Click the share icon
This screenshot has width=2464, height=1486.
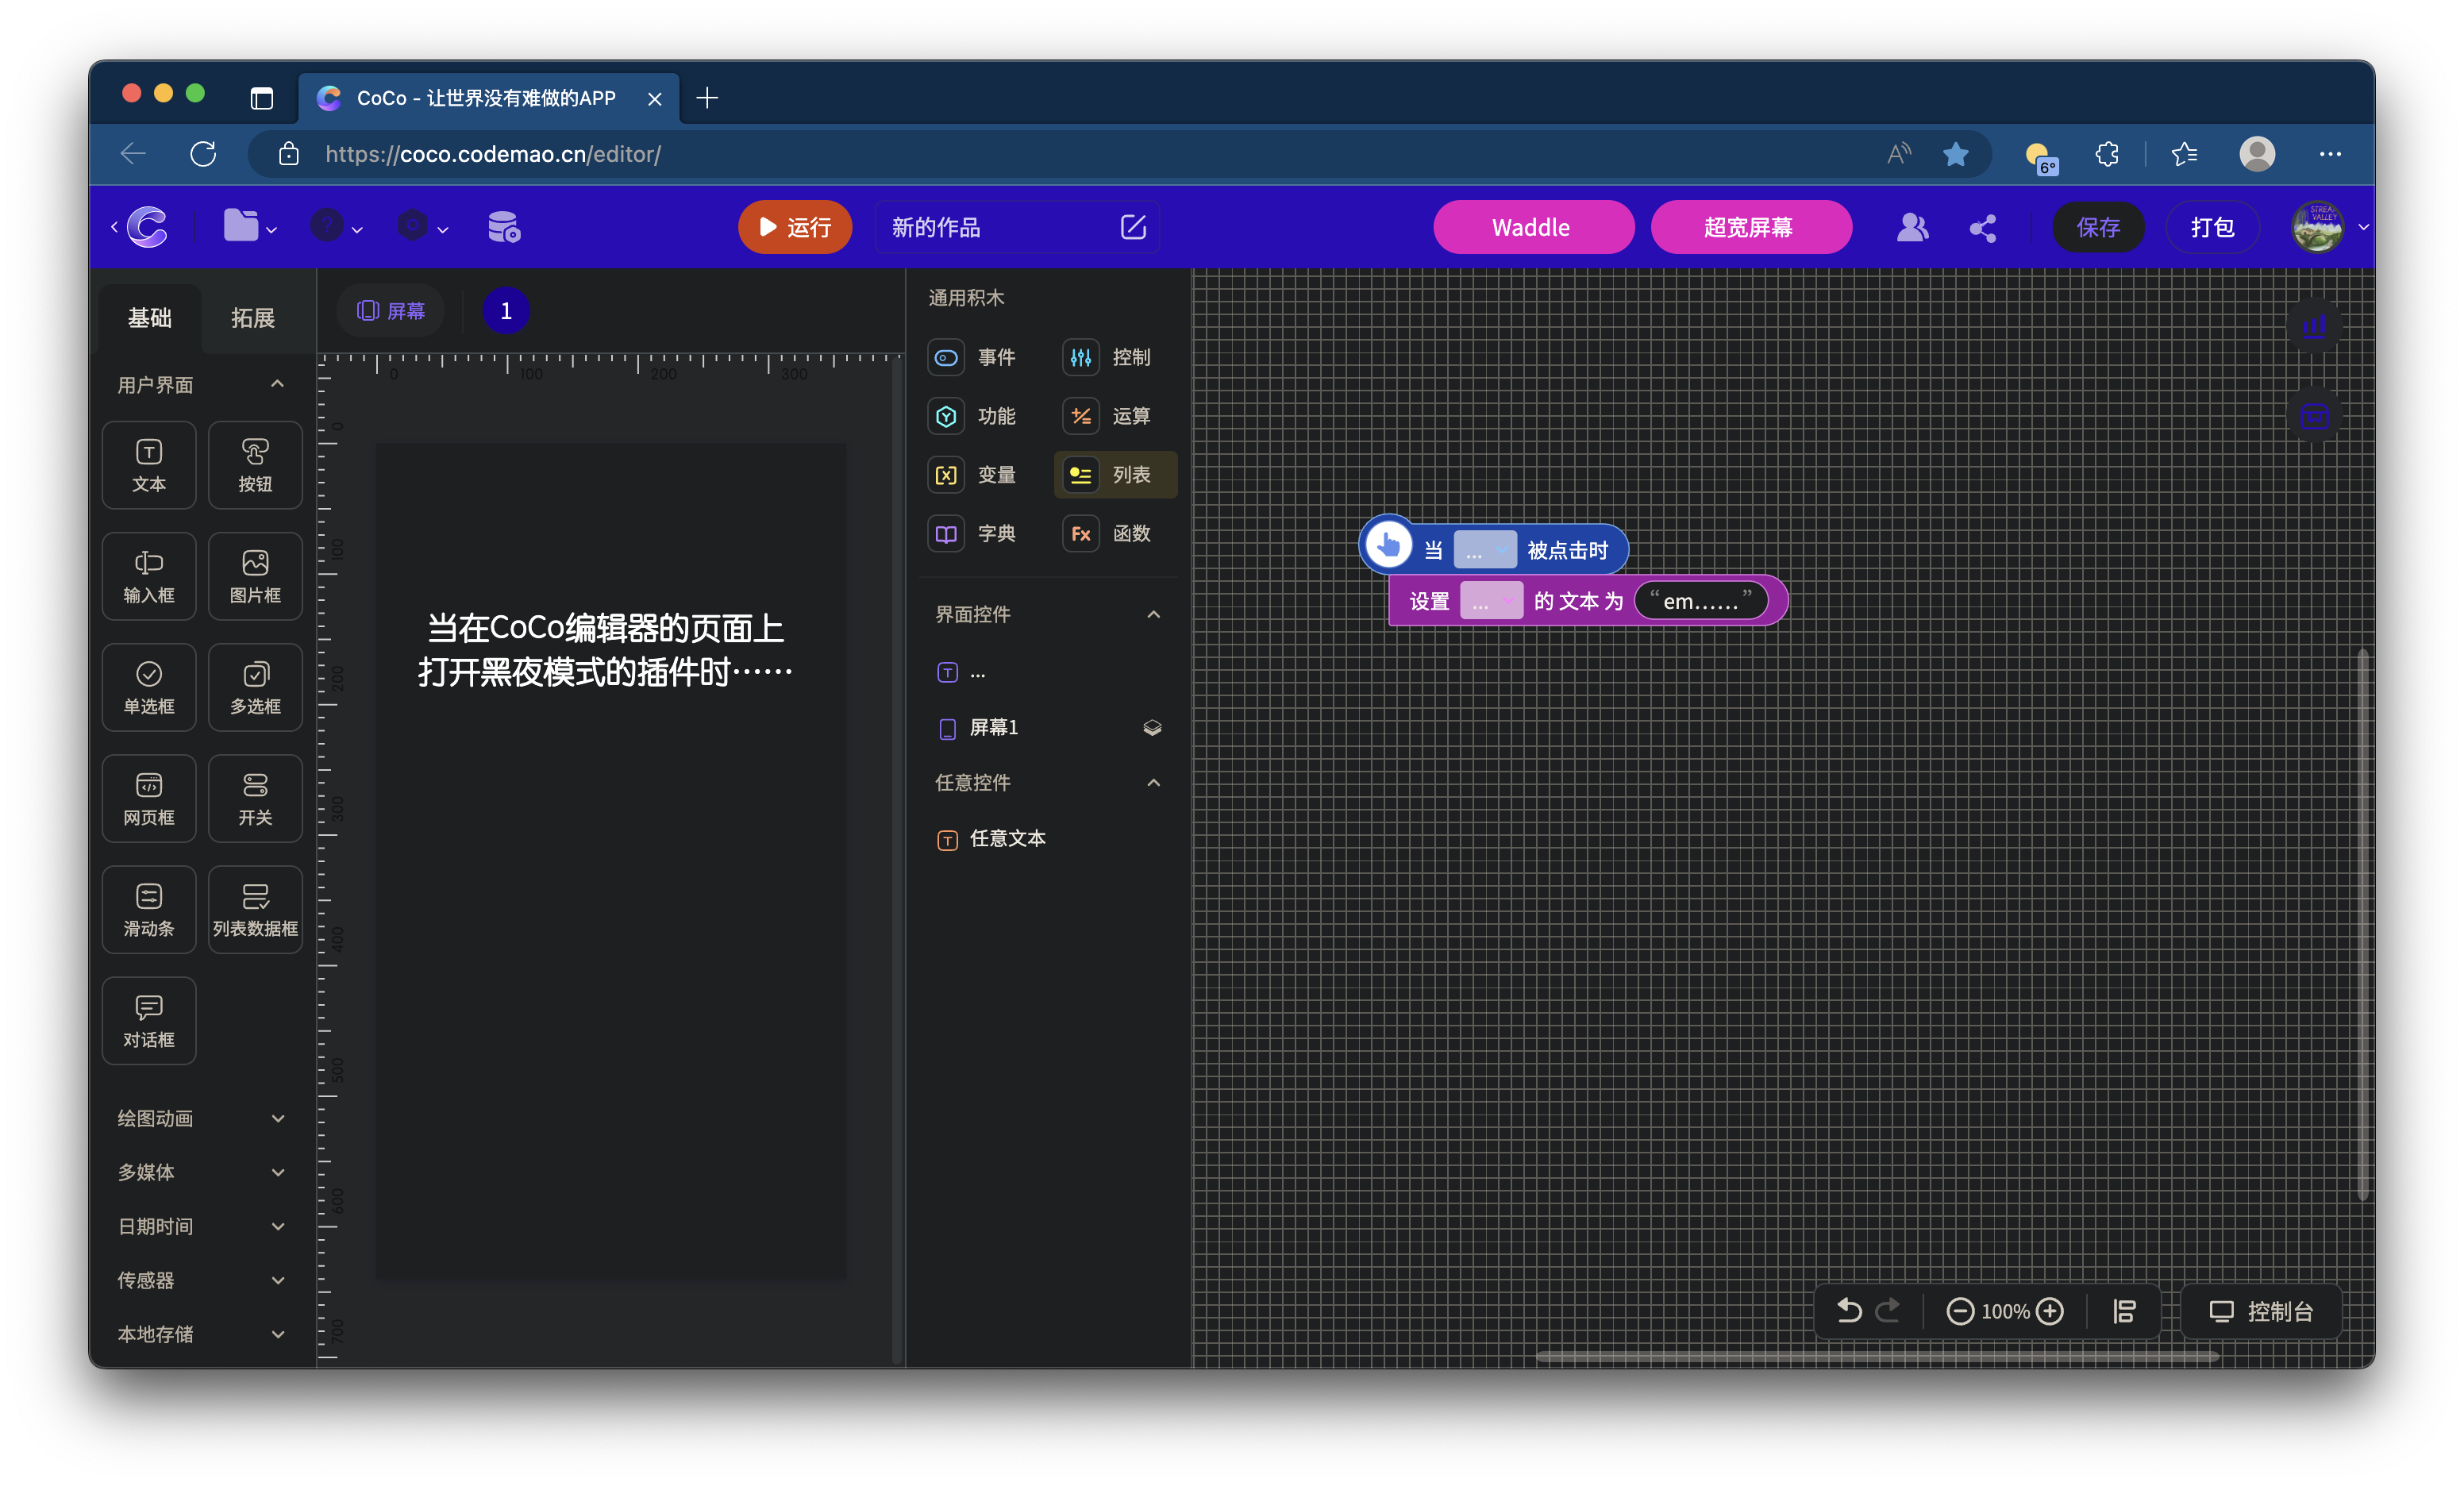[x=1983, y=228]
